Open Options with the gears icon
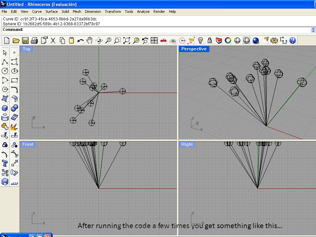 [274, 40]
